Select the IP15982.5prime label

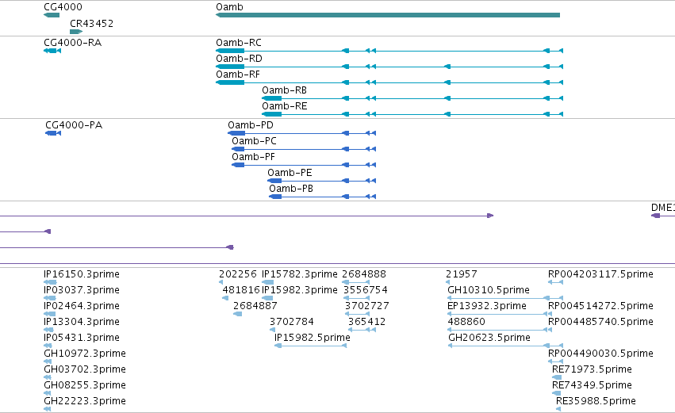point(313,338)
